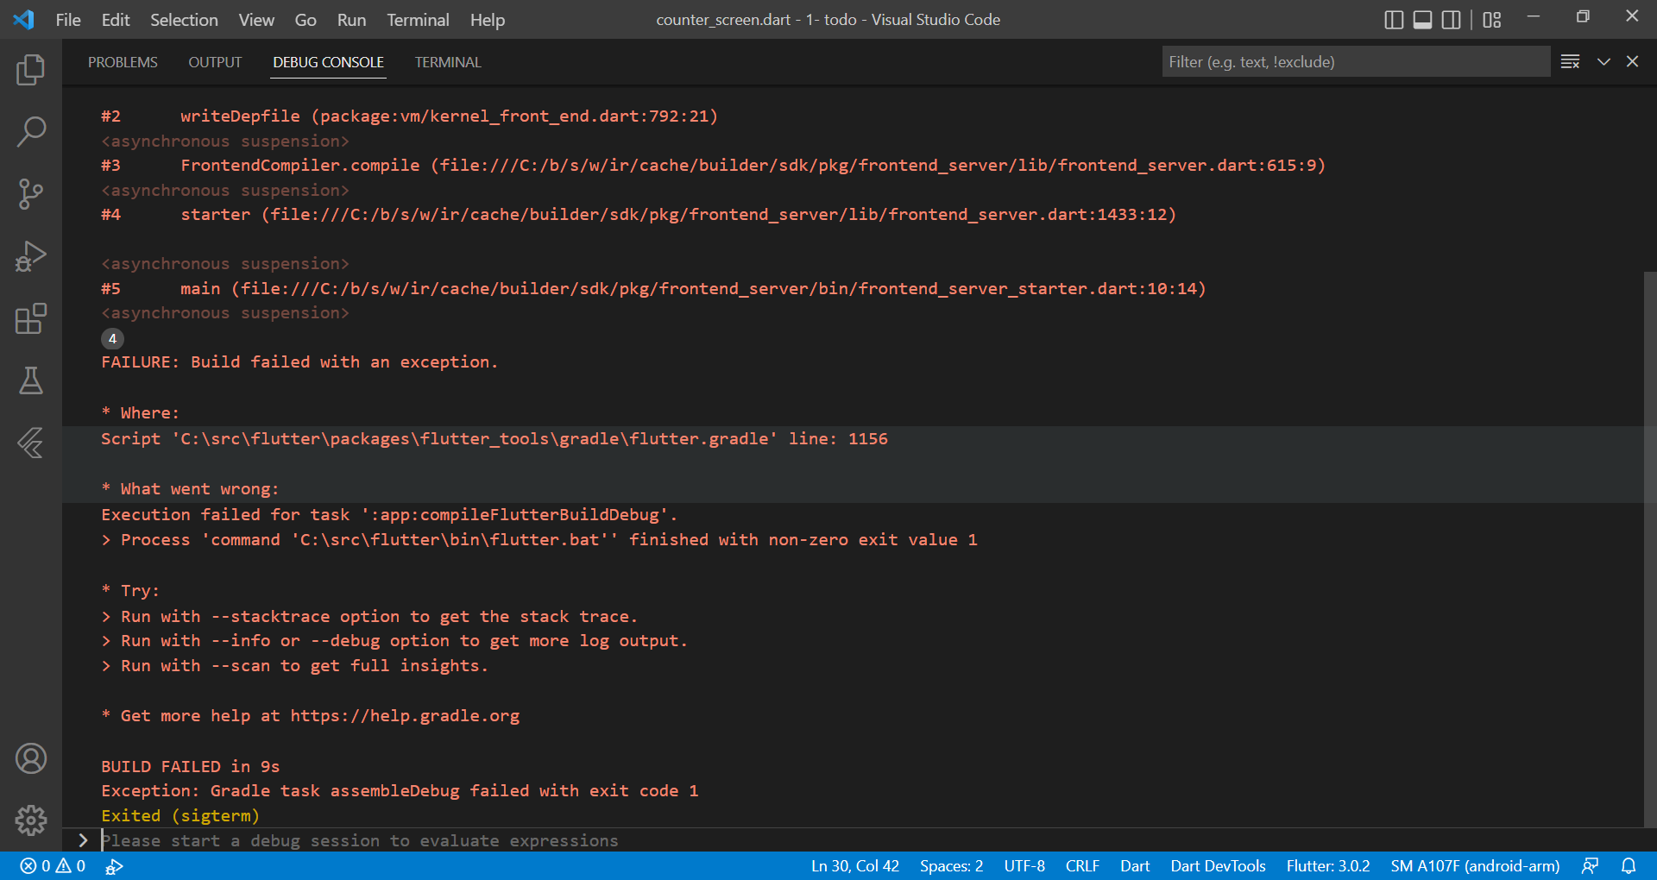
Task: Open the Accounts menu
Action: tap(31, 758)
